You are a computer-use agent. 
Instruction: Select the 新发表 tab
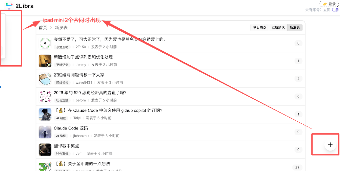coord(295,27)
